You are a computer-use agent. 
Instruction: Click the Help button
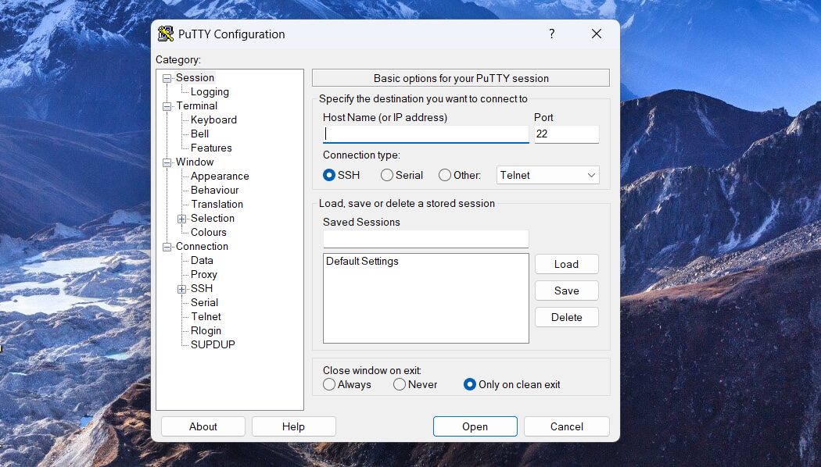(293, 426)
